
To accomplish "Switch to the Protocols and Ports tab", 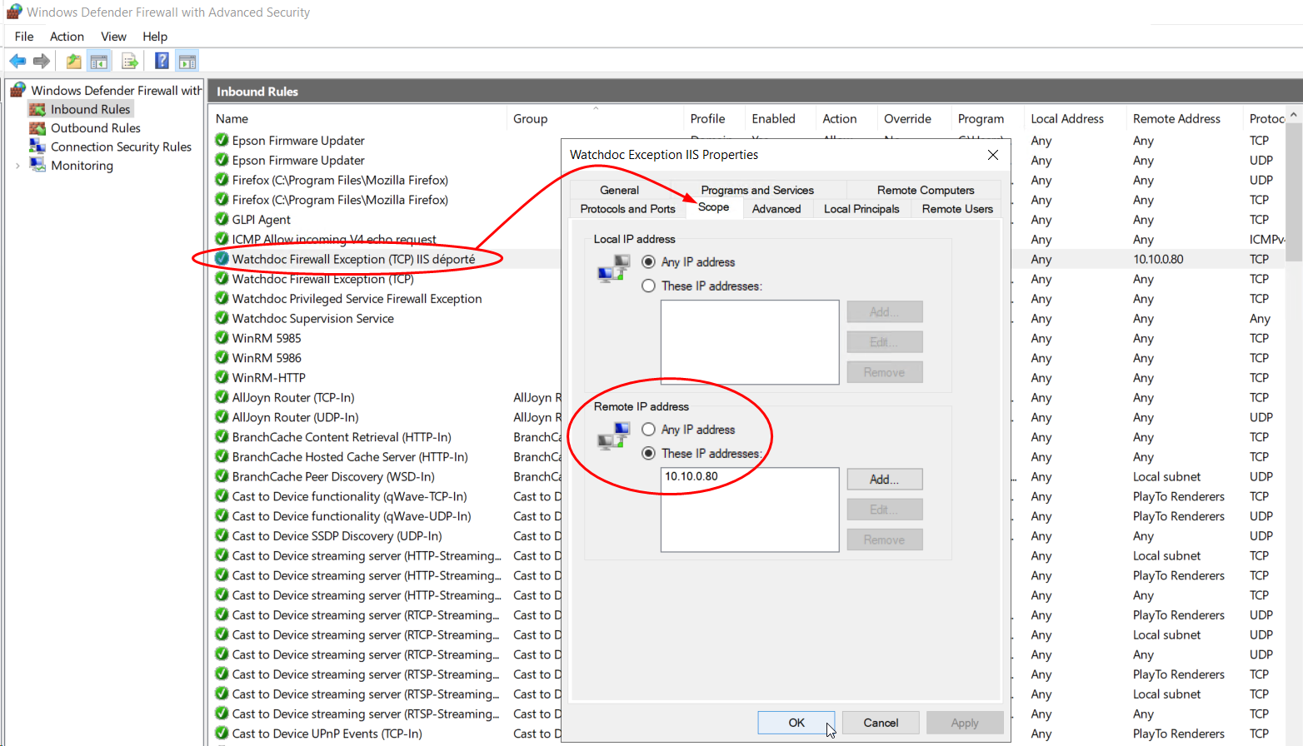I will pos(627,209).
